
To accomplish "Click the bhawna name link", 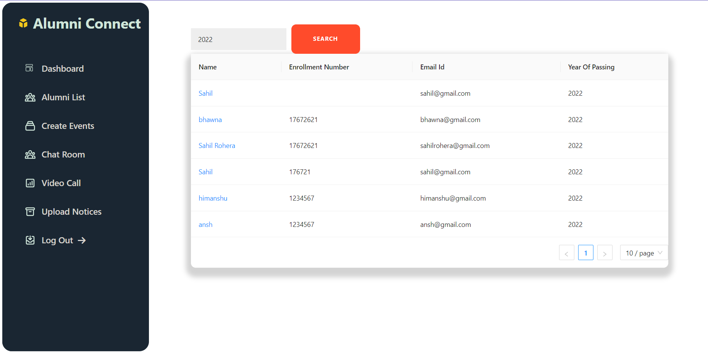I will pos(210,119).
